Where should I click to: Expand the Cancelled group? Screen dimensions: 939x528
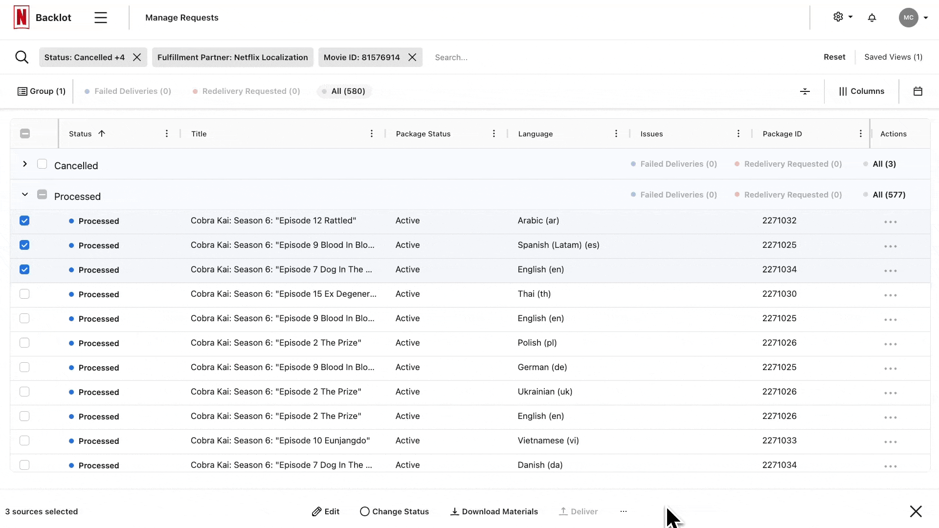click(25, 164)
